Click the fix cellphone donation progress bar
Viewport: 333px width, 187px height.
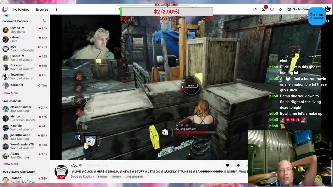(x=166, y=12)
